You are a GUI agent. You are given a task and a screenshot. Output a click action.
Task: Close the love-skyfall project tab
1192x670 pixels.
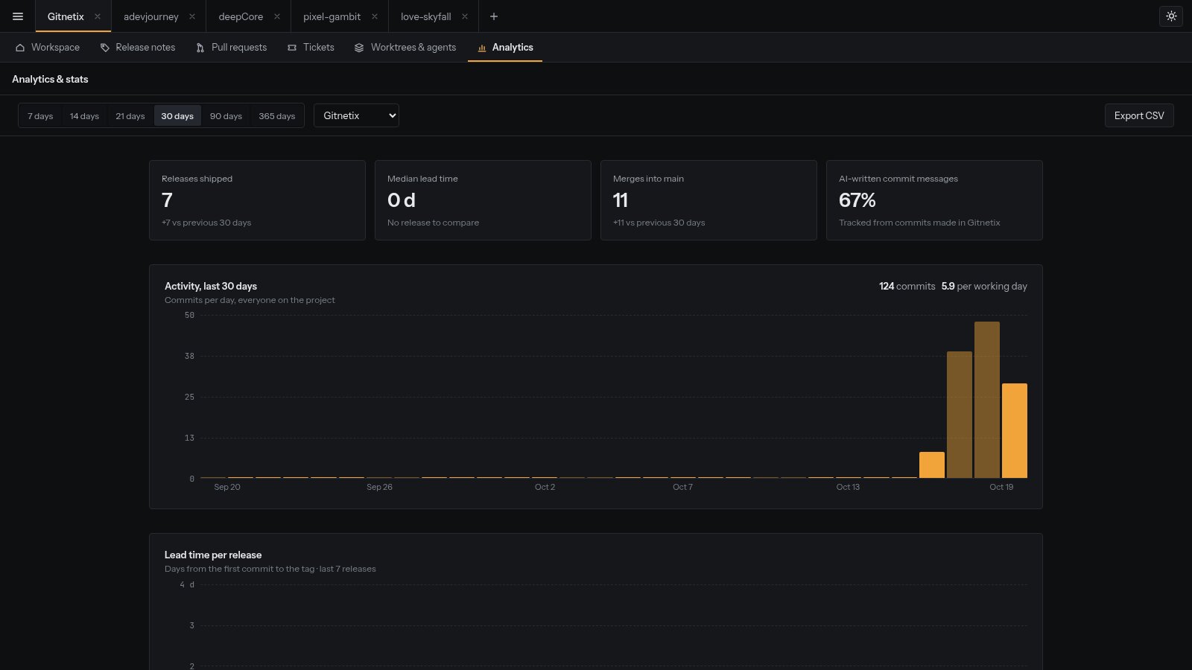click(x=465, y=16)
